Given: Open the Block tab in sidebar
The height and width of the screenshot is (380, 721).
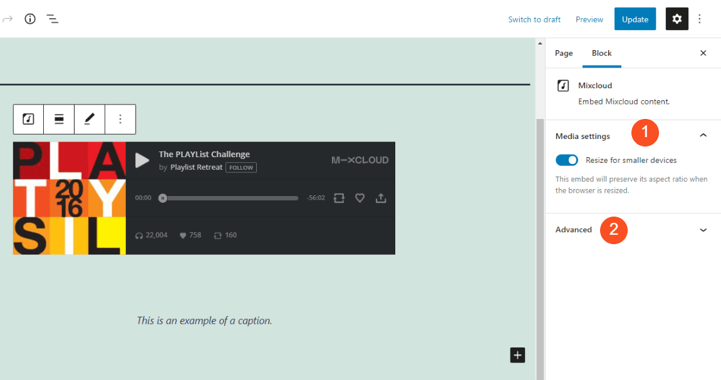Looking at the screenshot, I should tap(601, 53).
